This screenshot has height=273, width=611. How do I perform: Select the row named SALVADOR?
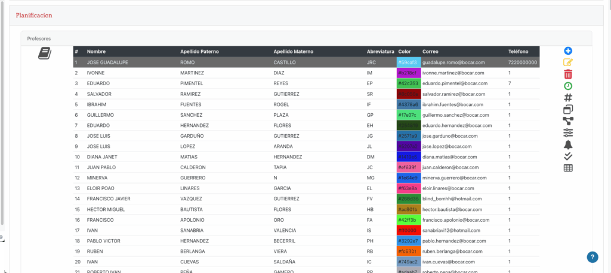coord(306,94)
